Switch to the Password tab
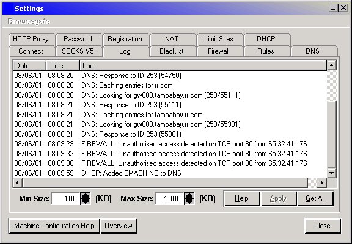This screenshot has height=244, width=352. pyautogui.click(x=79, y=39)
